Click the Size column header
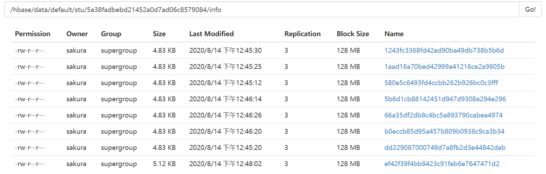 tap(159, 34)
